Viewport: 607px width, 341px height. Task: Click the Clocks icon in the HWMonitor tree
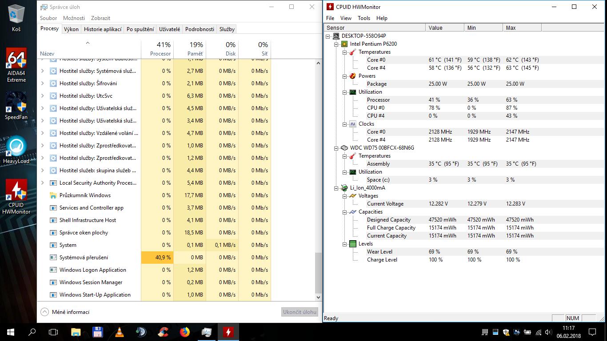[353, 124]
